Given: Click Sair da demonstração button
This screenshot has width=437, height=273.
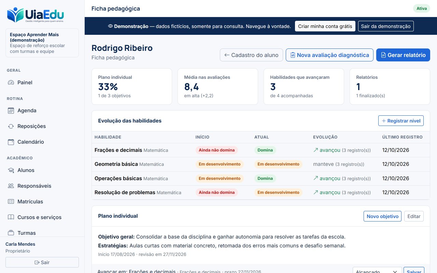Looking at the screenshot, I should pyautogui.click(x=386, y=26).
